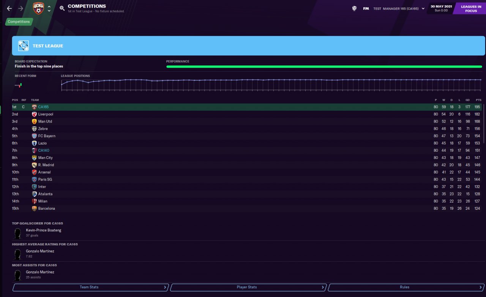486x297 pixels.
Task: Expand the Player Stats panel
Action: pos(247,287)
